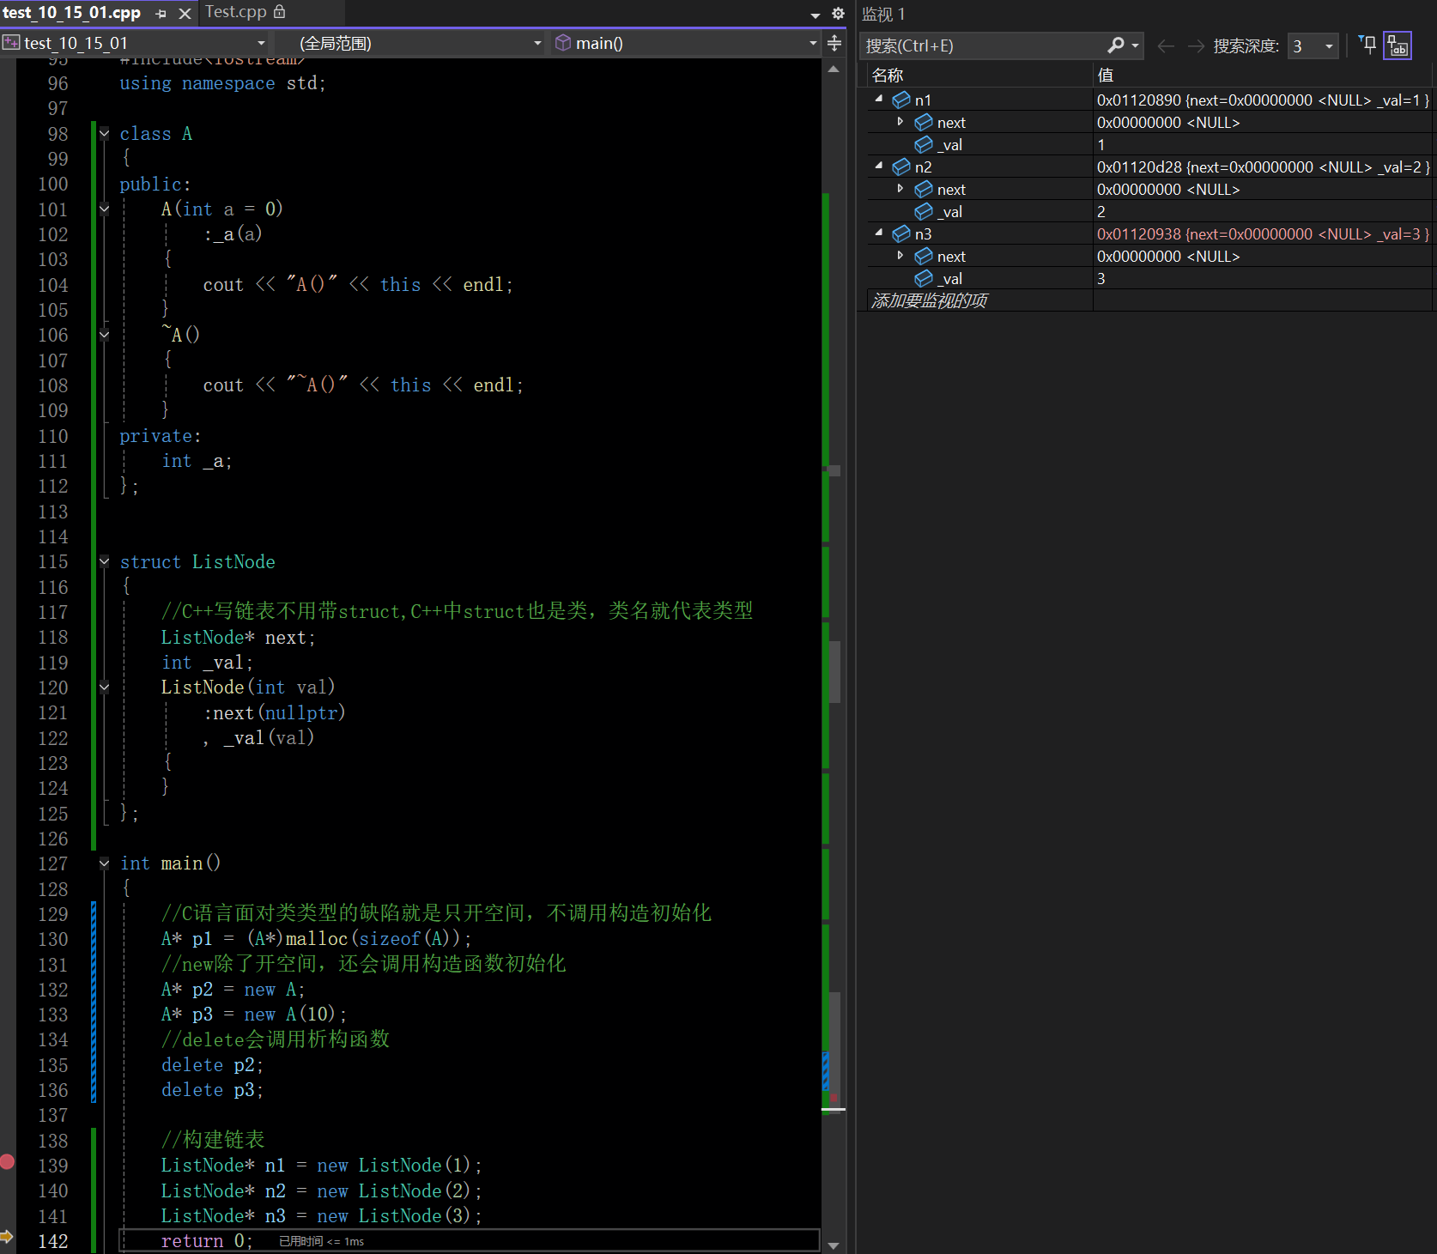Collapse the int main() function block

tap(104, 863)
